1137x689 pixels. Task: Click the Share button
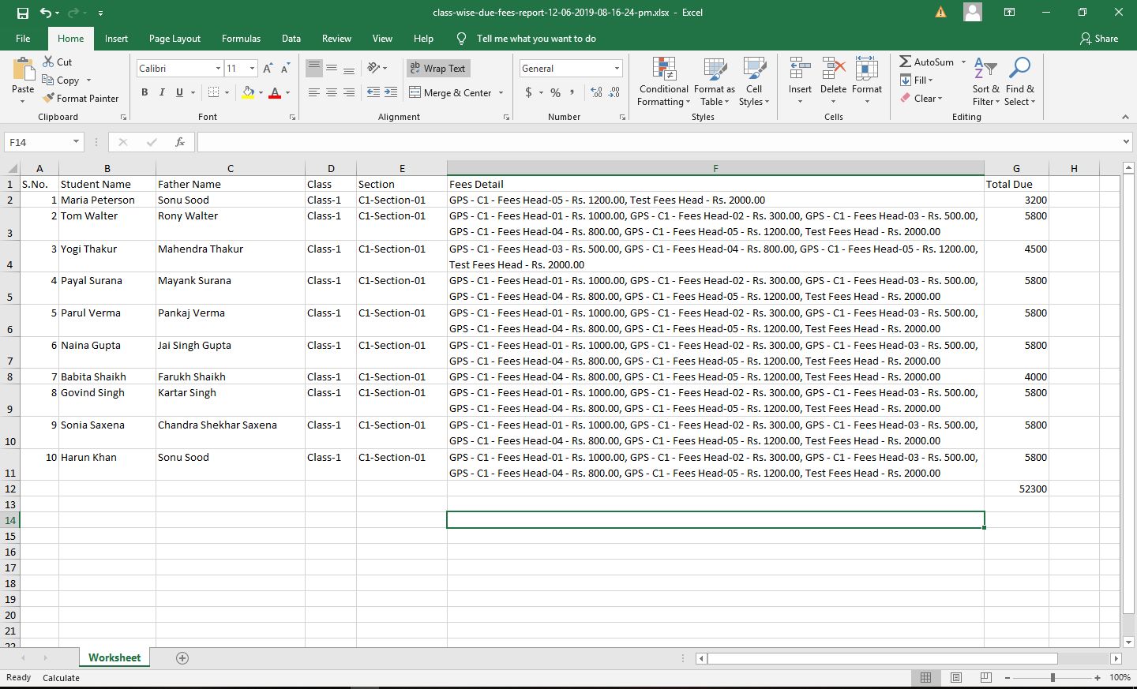pyautogui.click(x=1098, y=38)
